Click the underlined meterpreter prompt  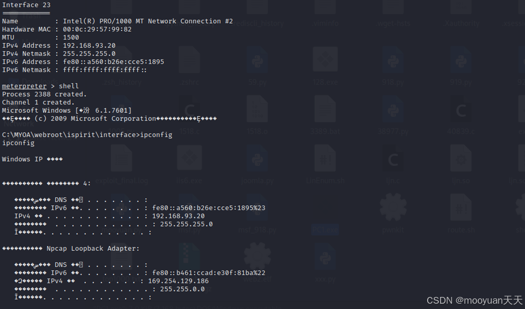click(x=24, y=86)
